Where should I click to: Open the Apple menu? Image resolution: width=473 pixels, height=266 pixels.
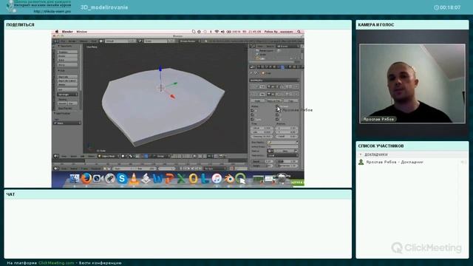pos(57,32)
